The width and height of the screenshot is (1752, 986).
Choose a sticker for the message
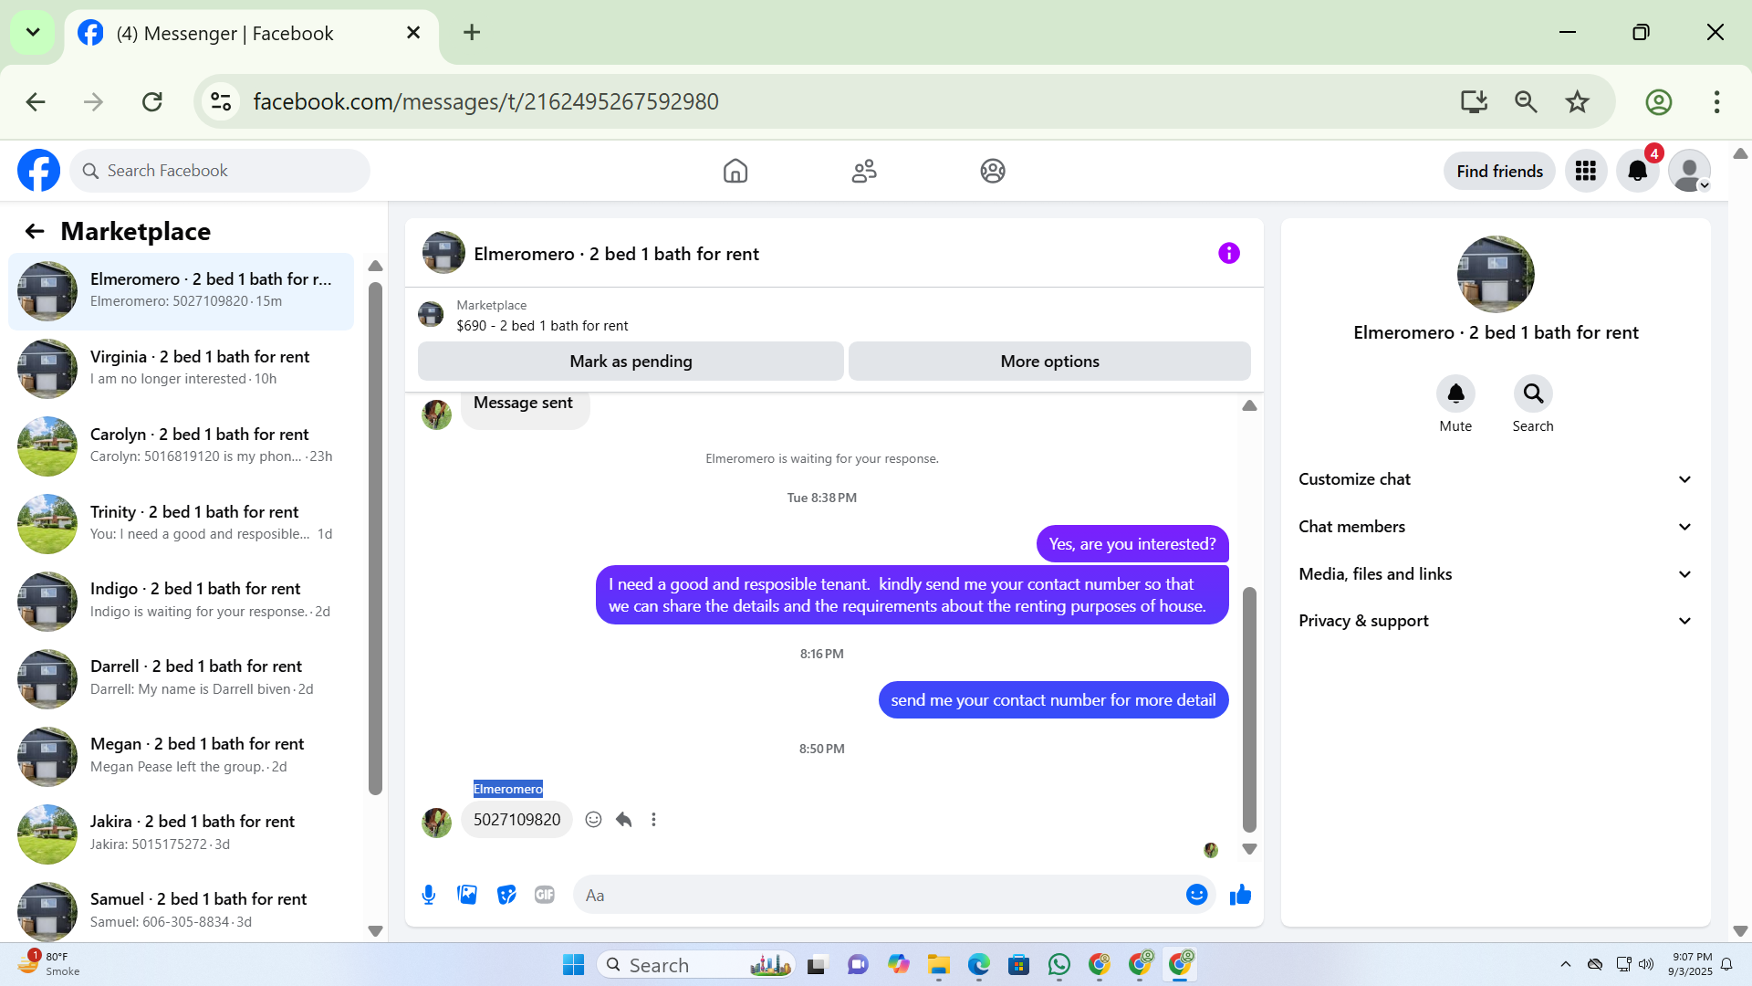pyautogui.click(x=506, y=895)
